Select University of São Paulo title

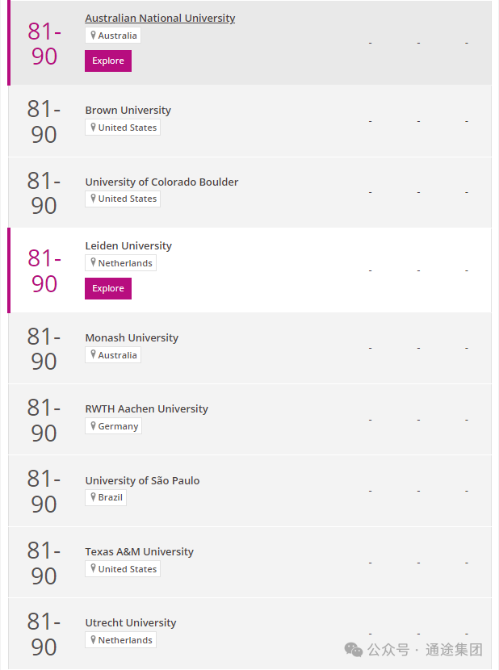coord(142,481)
